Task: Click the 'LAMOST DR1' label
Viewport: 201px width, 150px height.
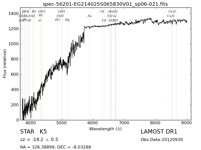Action: pos(159,132)
